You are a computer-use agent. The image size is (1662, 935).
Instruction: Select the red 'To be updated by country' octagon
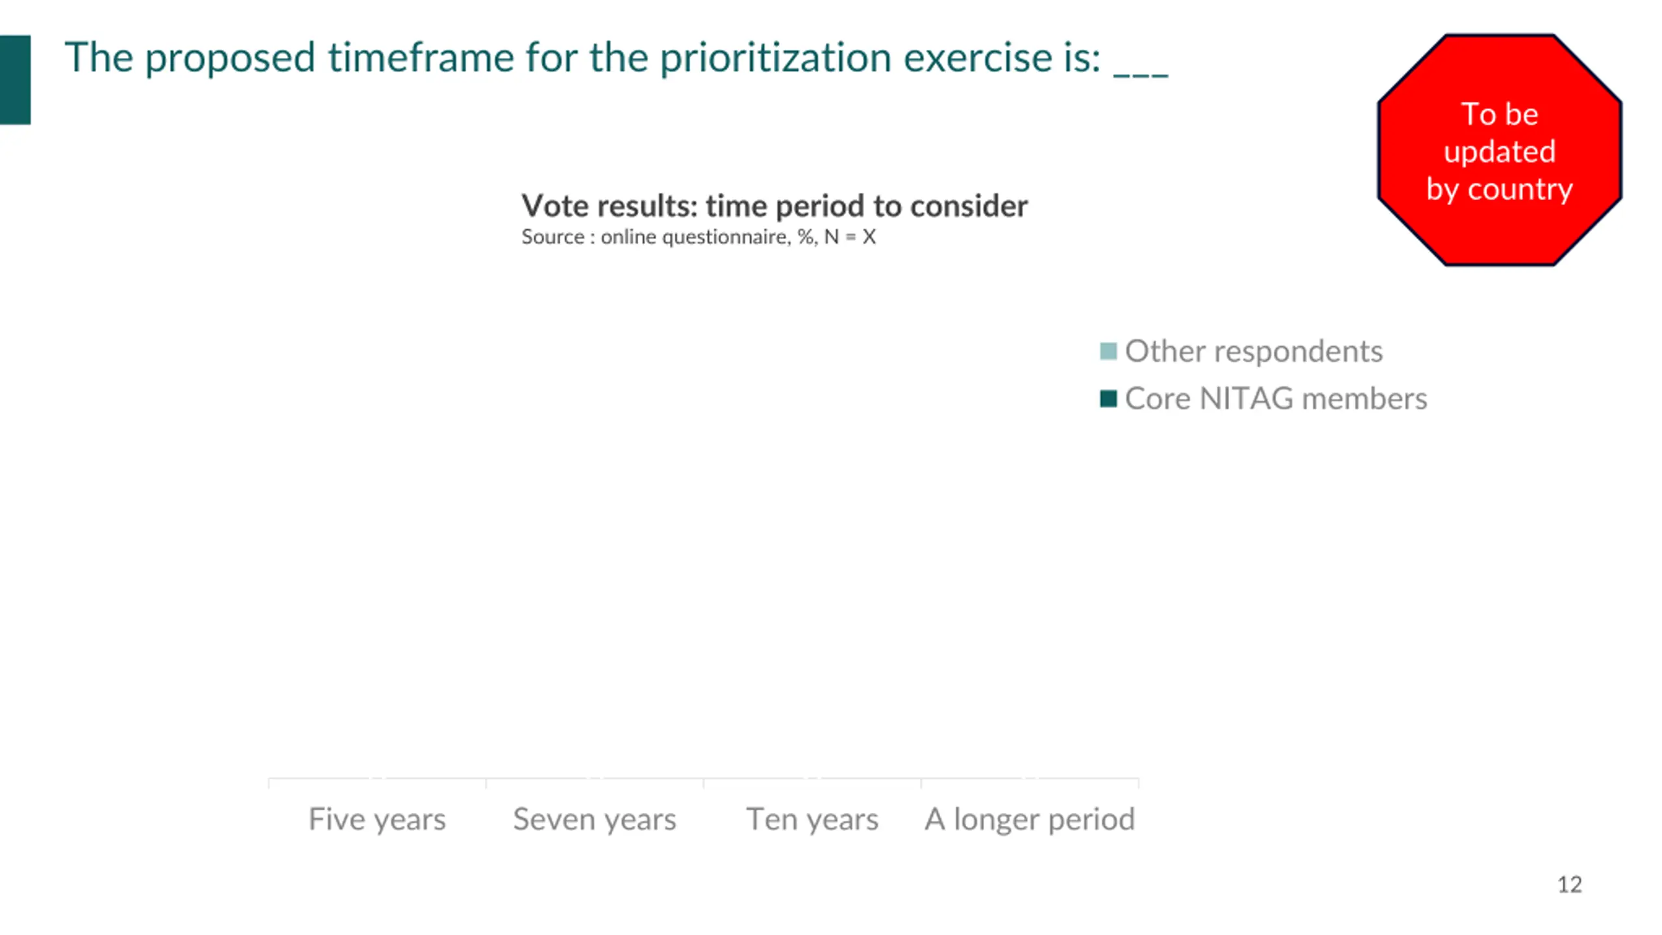1500,150
